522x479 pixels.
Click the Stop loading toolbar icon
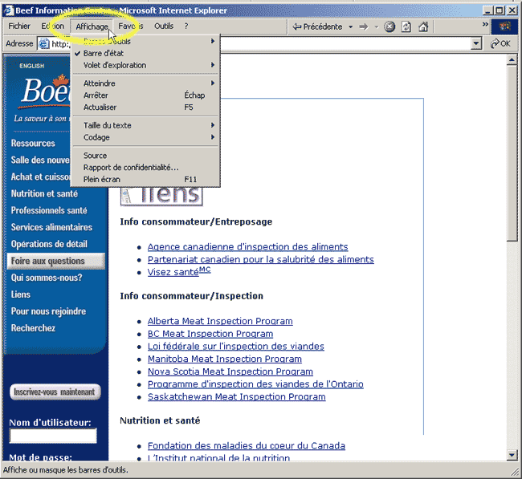tap(389, 26)
